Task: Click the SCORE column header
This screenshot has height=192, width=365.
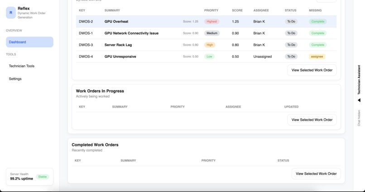Action: 237,10
